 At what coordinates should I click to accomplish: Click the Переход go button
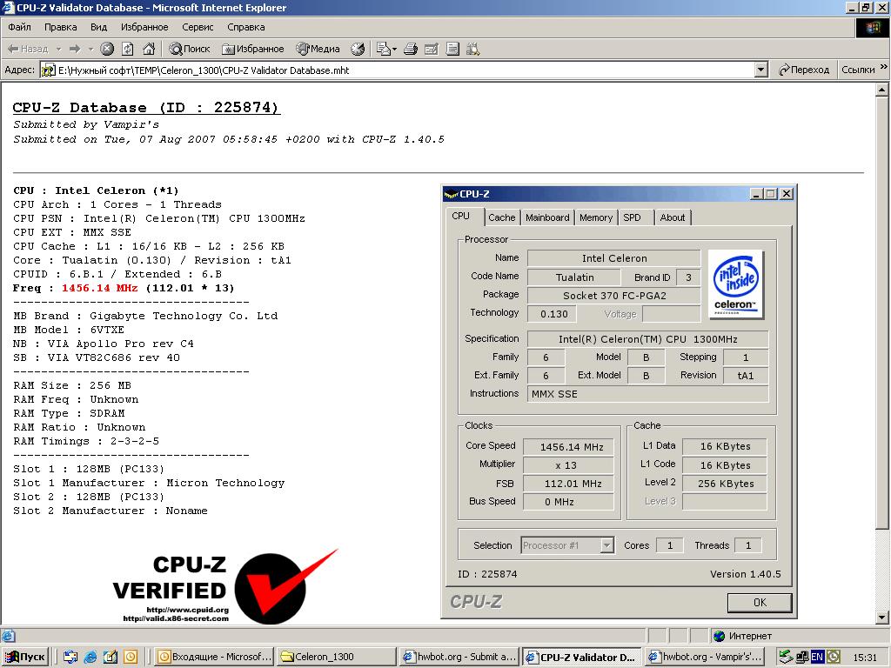coord(803,70)
